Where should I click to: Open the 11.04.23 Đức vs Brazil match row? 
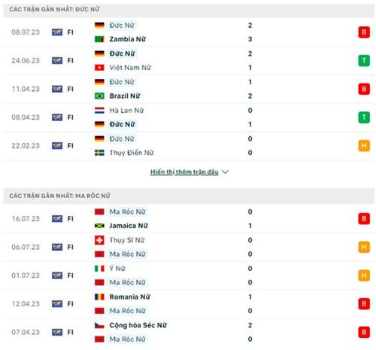(x=189, y=89)
